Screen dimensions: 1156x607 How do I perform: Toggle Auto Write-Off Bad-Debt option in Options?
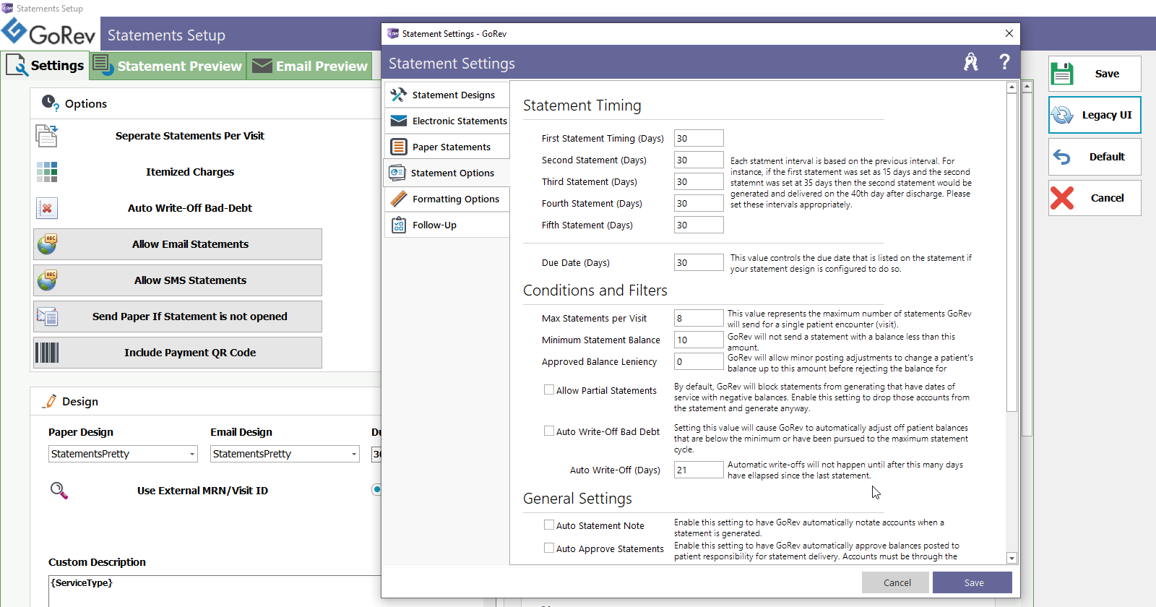[x=178, y=208]
